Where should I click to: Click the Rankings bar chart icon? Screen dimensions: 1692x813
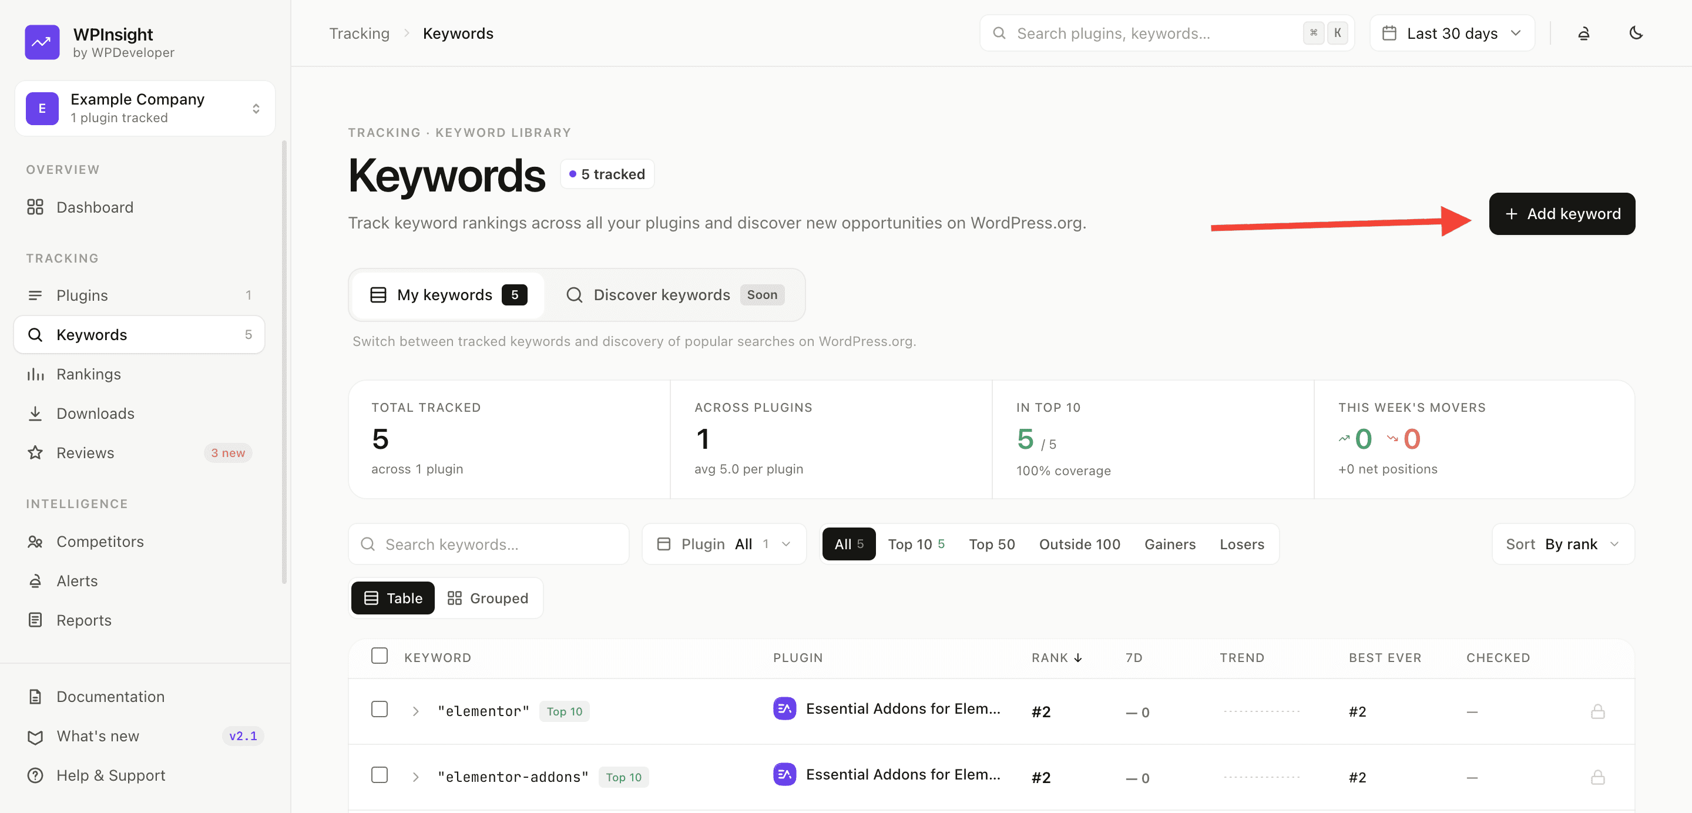(35, 374)
